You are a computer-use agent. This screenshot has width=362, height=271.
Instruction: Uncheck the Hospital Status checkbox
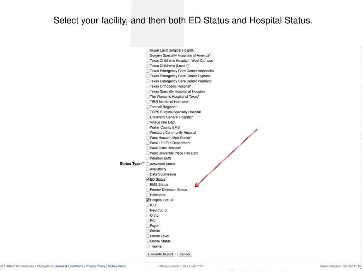click(148, 200)
